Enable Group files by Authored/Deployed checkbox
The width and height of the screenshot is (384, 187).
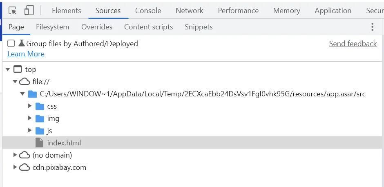point(11,44)
